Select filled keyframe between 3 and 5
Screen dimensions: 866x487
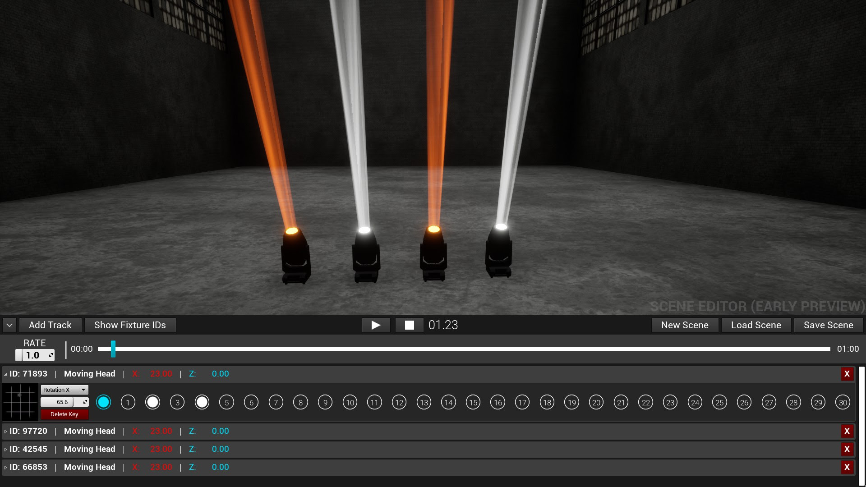point(202,402)
